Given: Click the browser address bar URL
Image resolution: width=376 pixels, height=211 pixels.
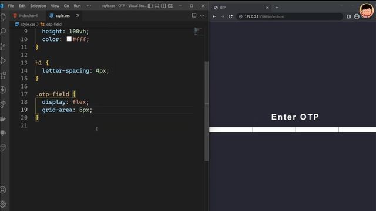Looking at the screenshot, I should [264, 16].
